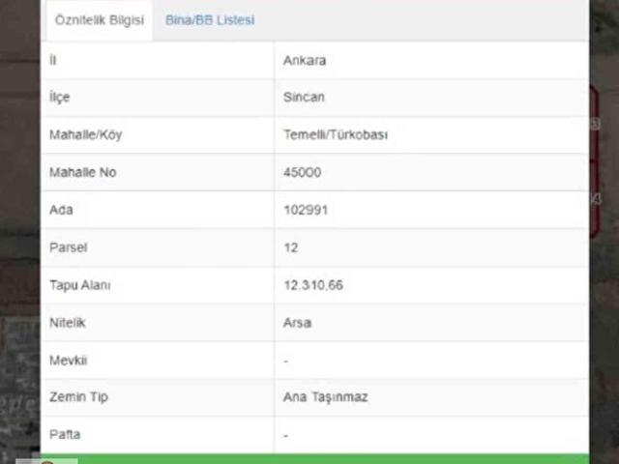Image resolution: width=619 pixels, height=464 pixels.
Task: Click the green bar below the table
Action: coord(314,458)
